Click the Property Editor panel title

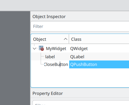pos(48,94)
